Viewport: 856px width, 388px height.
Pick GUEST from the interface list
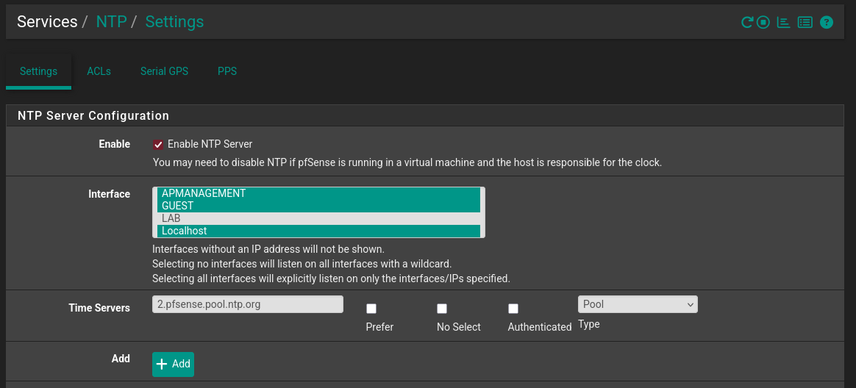(x=318, y=206)
